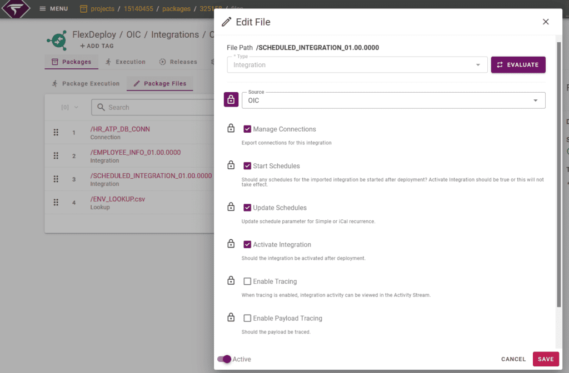Image resolution: width=569 pixels, height=373 pixels.
Task: Click lock icon next to Activate Integration
Action: point(231,244)
